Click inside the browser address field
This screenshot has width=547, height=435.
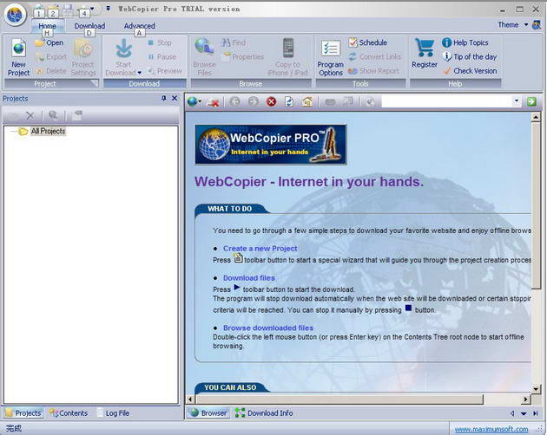click(446, 101)
